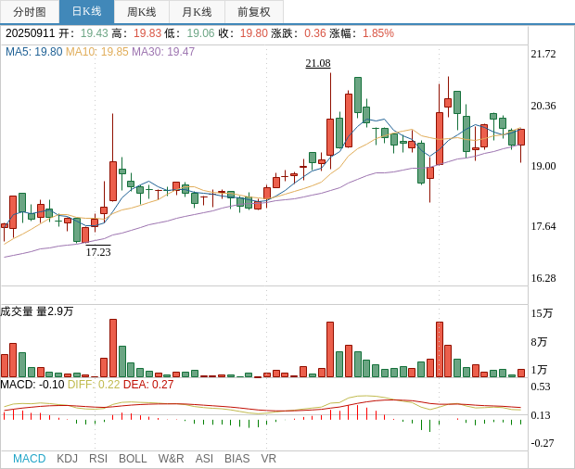Click the MA5: 19.80 legend
575x469 pixels.
[x=33, y=52]
